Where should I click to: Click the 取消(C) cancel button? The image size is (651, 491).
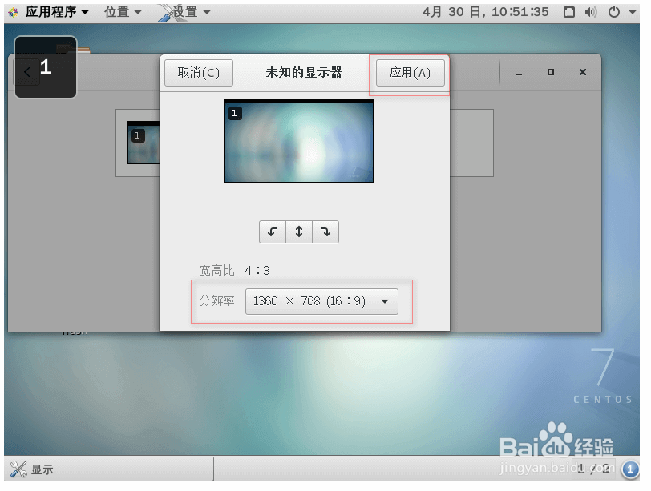tap(198, 72)
